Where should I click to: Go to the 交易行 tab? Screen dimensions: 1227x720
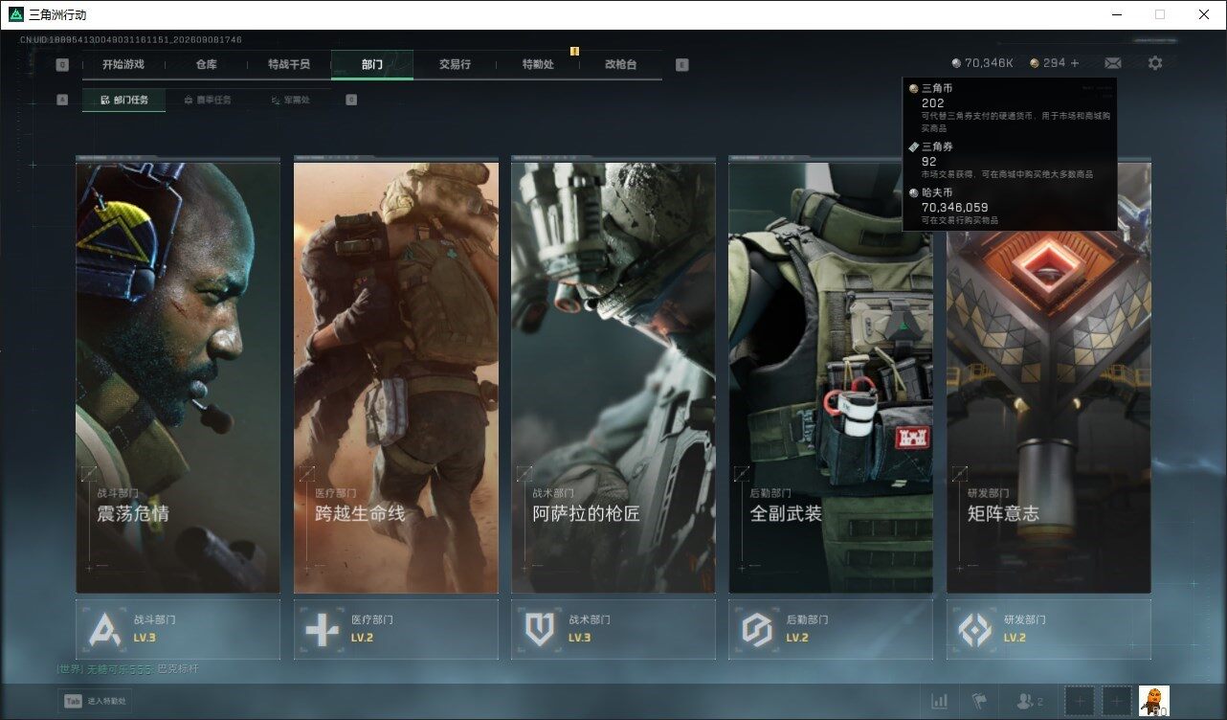(455, 64)
